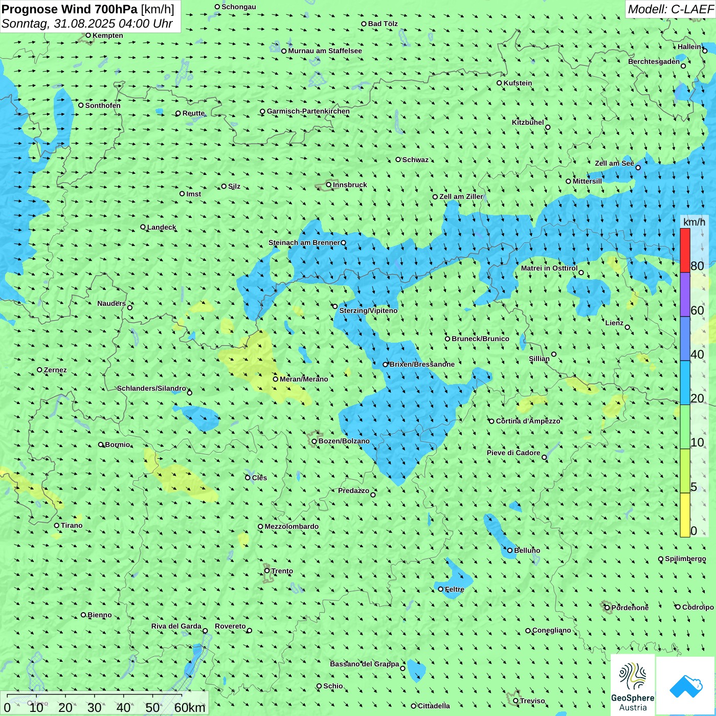Click the Zernez label
This screenshot has height=716, width=716.
point(55,370)
